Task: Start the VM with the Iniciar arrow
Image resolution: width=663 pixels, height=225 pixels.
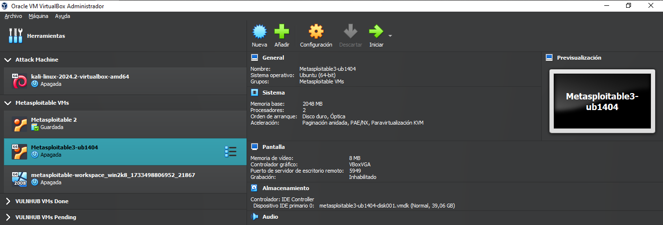Action: pos(375,32)
